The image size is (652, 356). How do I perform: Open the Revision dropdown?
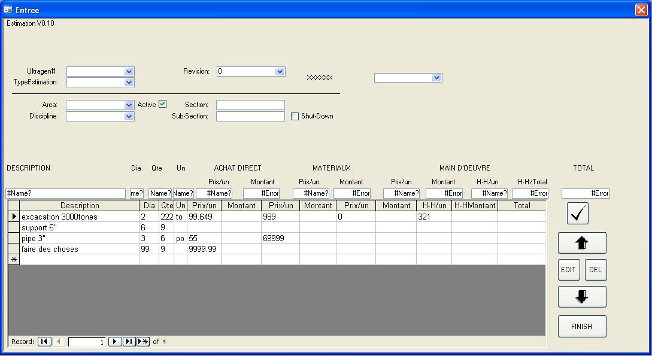point(280,71)
